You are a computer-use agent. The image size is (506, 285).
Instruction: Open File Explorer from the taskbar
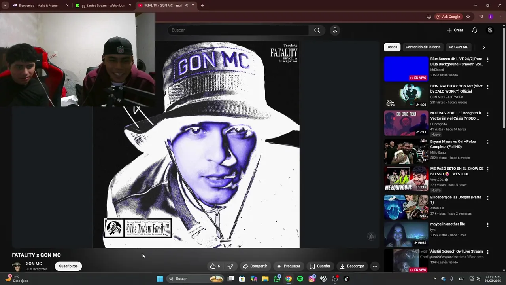click(x=265, y=279)
